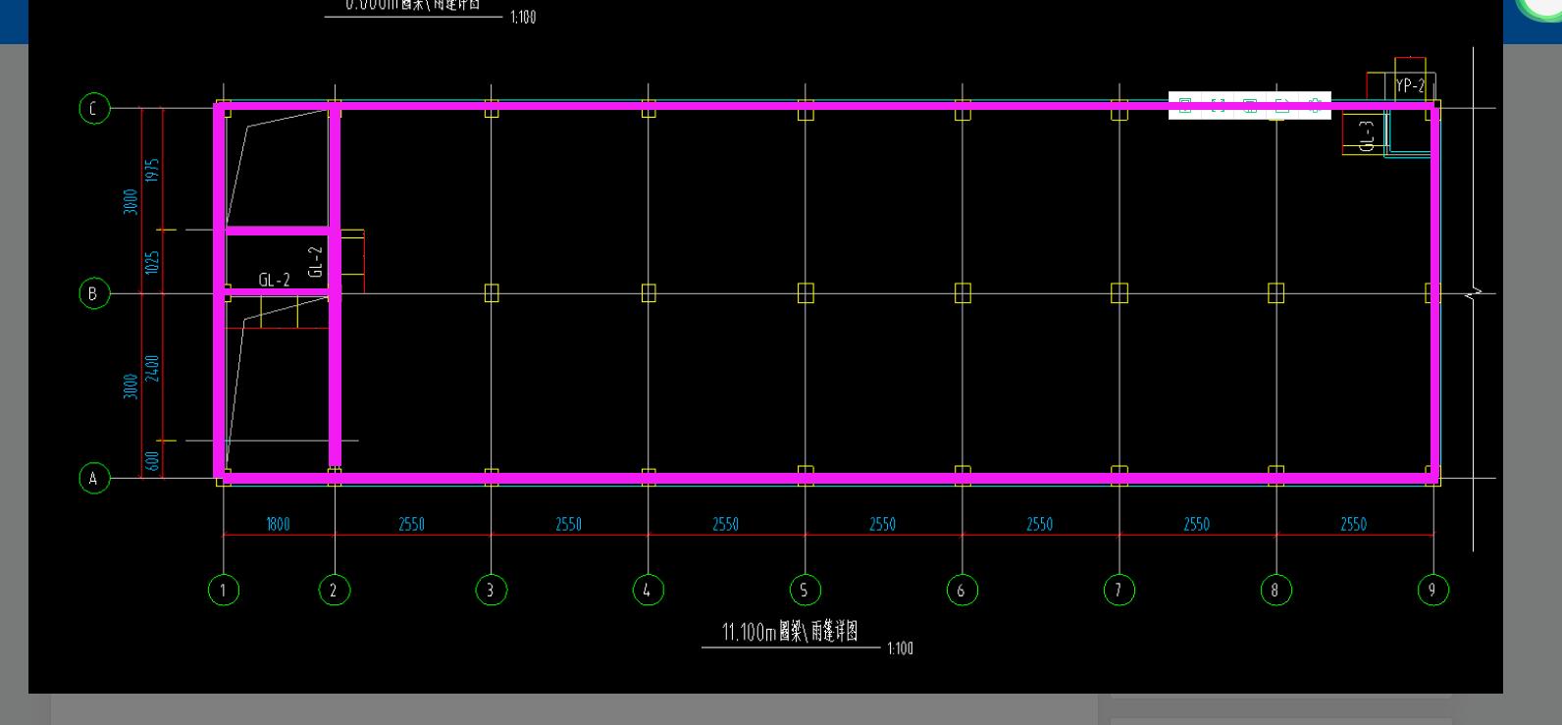The width and height of the screenshot is (1562, 725).
Task: Click axis bubble 8
Action: [x=1276, y=590]
